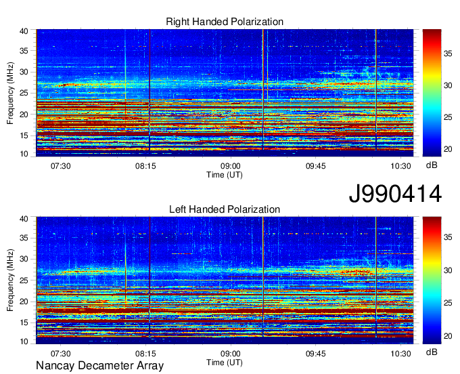Click the 15 MHz tick on Left Handed plot
The height and width of the screenshot is (374, 460).
click(x=24, y=323)
